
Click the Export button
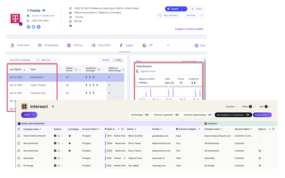pyautogui.click(x=173, y=9)
